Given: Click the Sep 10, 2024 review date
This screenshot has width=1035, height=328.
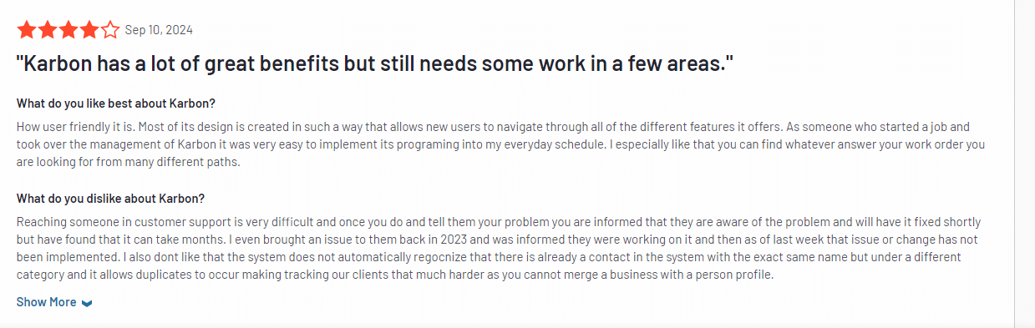Looking at the screenshot, I should click(x=159, y=30).
